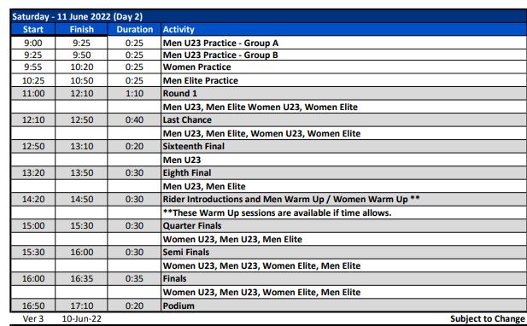Click the Rider Introductions and Warm Up row

[269, 200]
